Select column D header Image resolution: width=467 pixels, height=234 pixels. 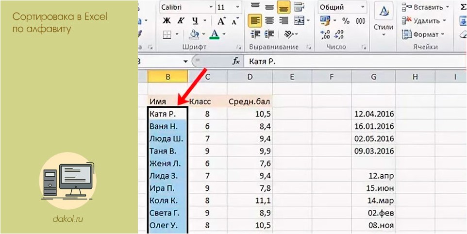(250, 77)
